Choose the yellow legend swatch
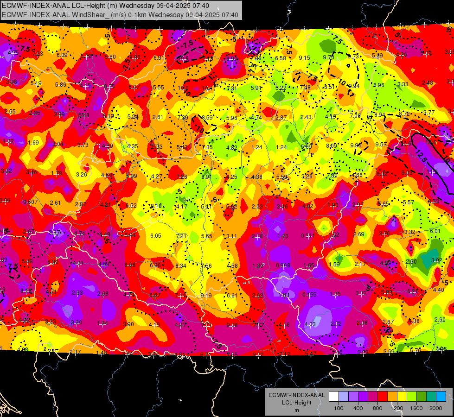This screenshot has width=454, height=417. point(402,397)
